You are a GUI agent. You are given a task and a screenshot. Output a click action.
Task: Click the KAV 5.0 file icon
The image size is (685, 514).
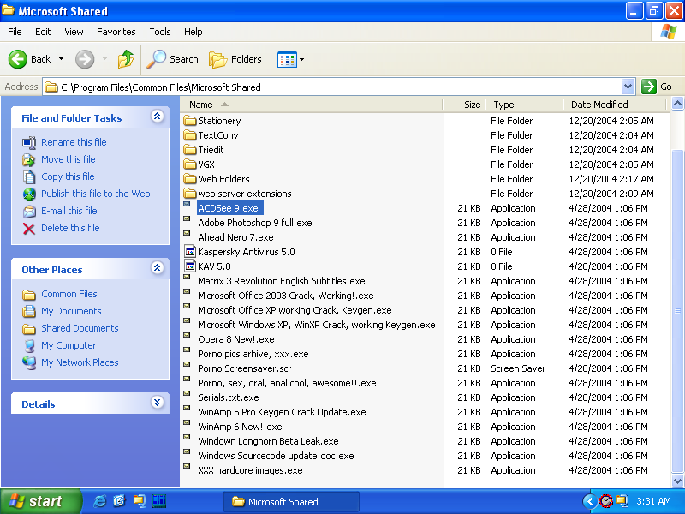point(190,266)
